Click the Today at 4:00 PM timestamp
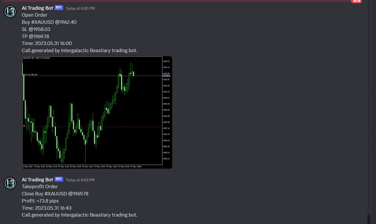The height and width of the screenshot is (224, 376). click(x=80, y=8)
